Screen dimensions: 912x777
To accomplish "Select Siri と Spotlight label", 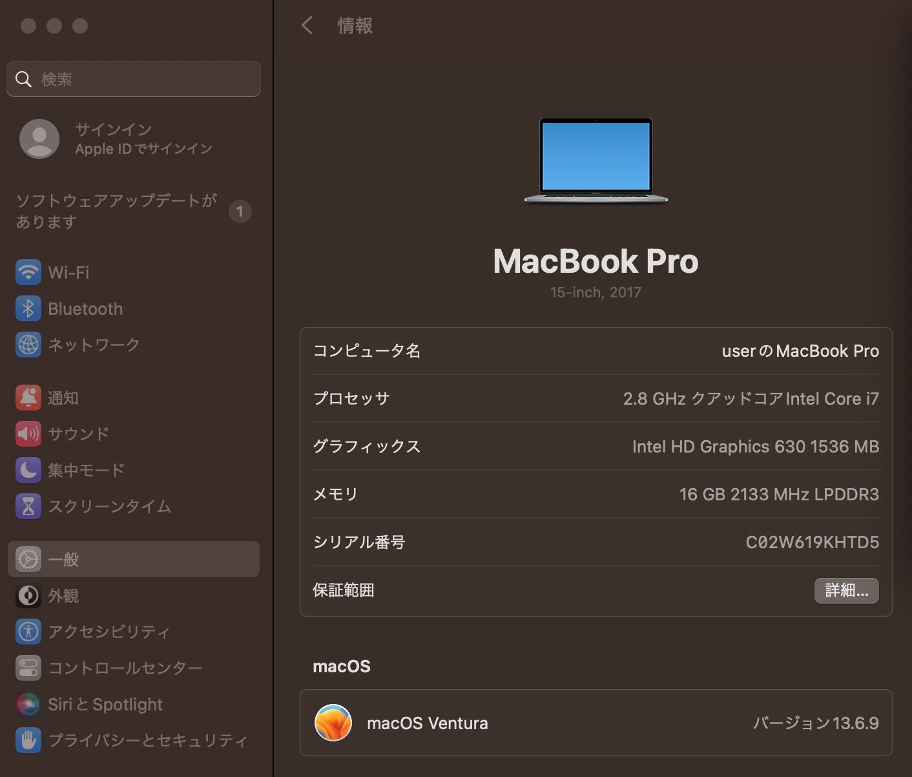I will click(x=105, y=704).
